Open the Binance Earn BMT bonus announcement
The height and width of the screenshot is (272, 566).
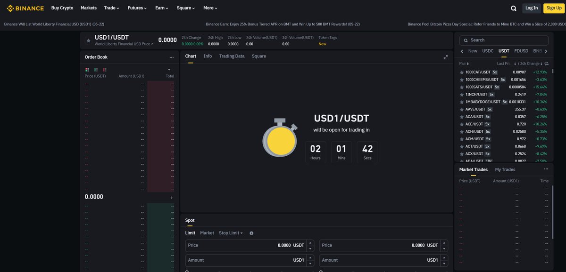(283, 24)
